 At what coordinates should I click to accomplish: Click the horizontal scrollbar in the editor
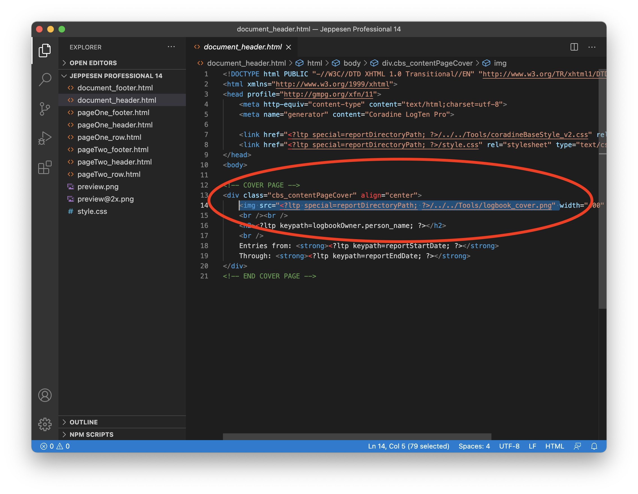(x=357, y=436)
